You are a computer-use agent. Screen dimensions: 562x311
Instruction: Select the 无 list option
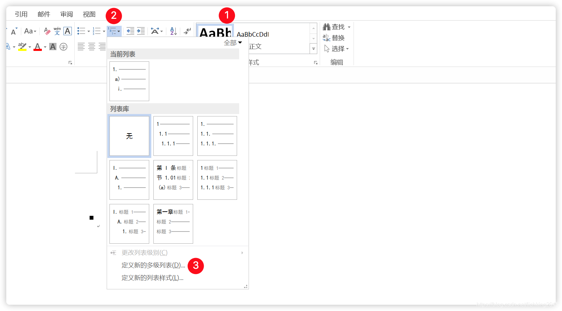click(129, 136)
